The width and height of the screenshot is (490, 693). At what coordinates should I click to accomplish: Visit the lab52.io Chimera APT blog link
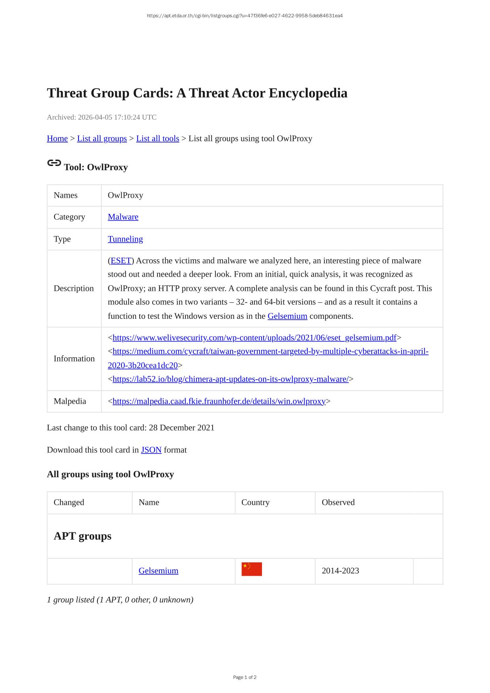click(230, 379)
